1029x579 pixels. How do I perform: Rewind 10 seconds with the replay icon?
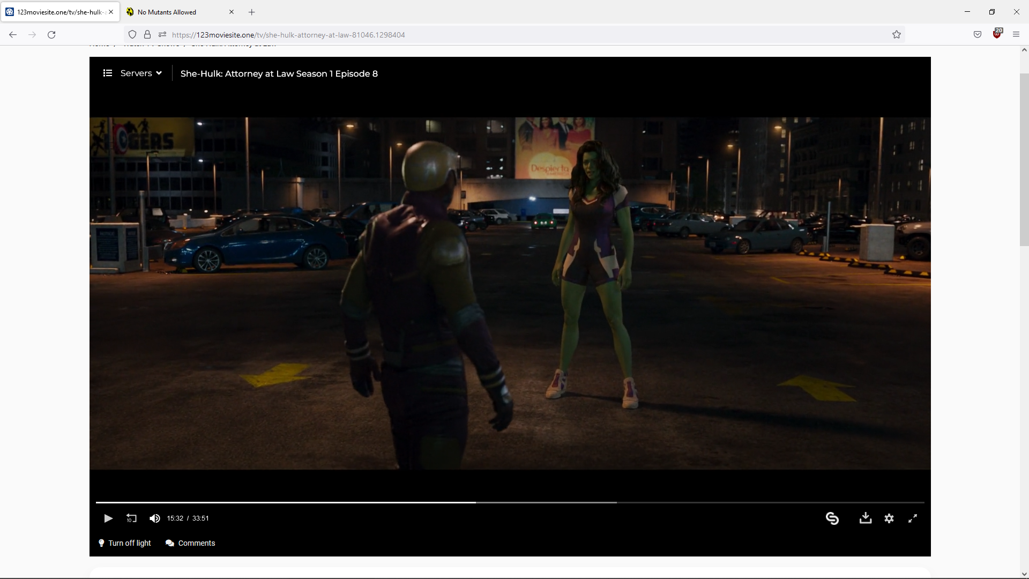click(131, 518)
